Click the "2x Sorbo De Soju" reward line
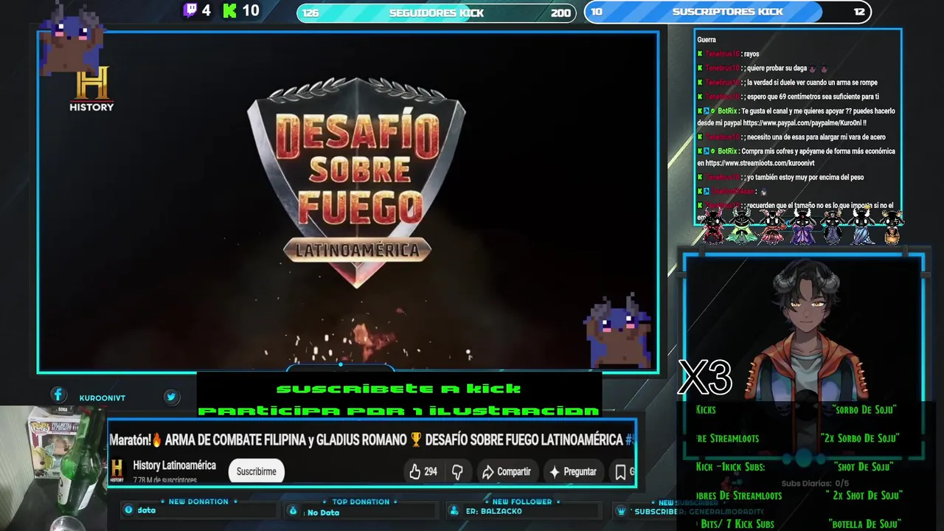The height and width of the screenshot is (531, 944). pos(859,438)
